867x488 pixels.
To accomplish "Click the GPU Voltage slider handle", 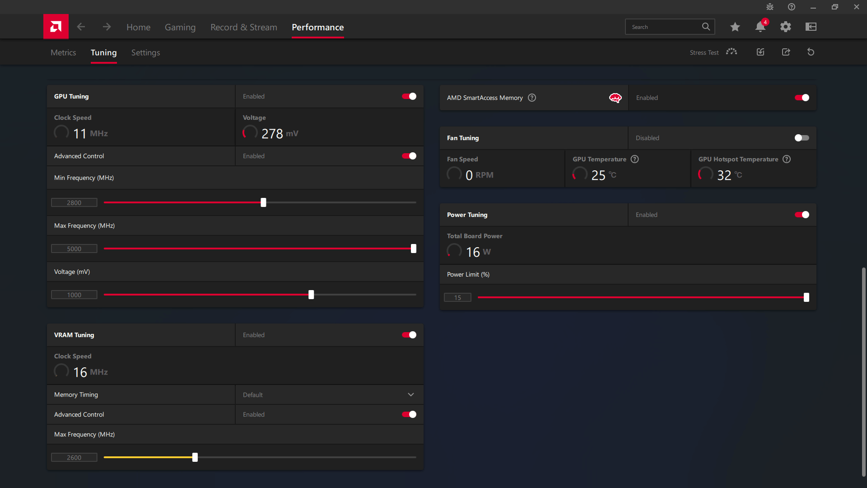I will tap(311, 295).
